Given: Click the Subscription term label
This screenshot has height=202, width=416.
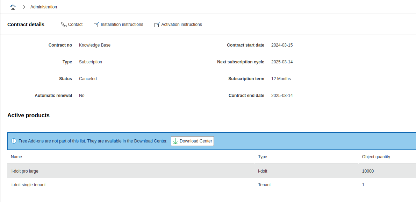Looking at the screenshot, I should (x=246, y=79).
